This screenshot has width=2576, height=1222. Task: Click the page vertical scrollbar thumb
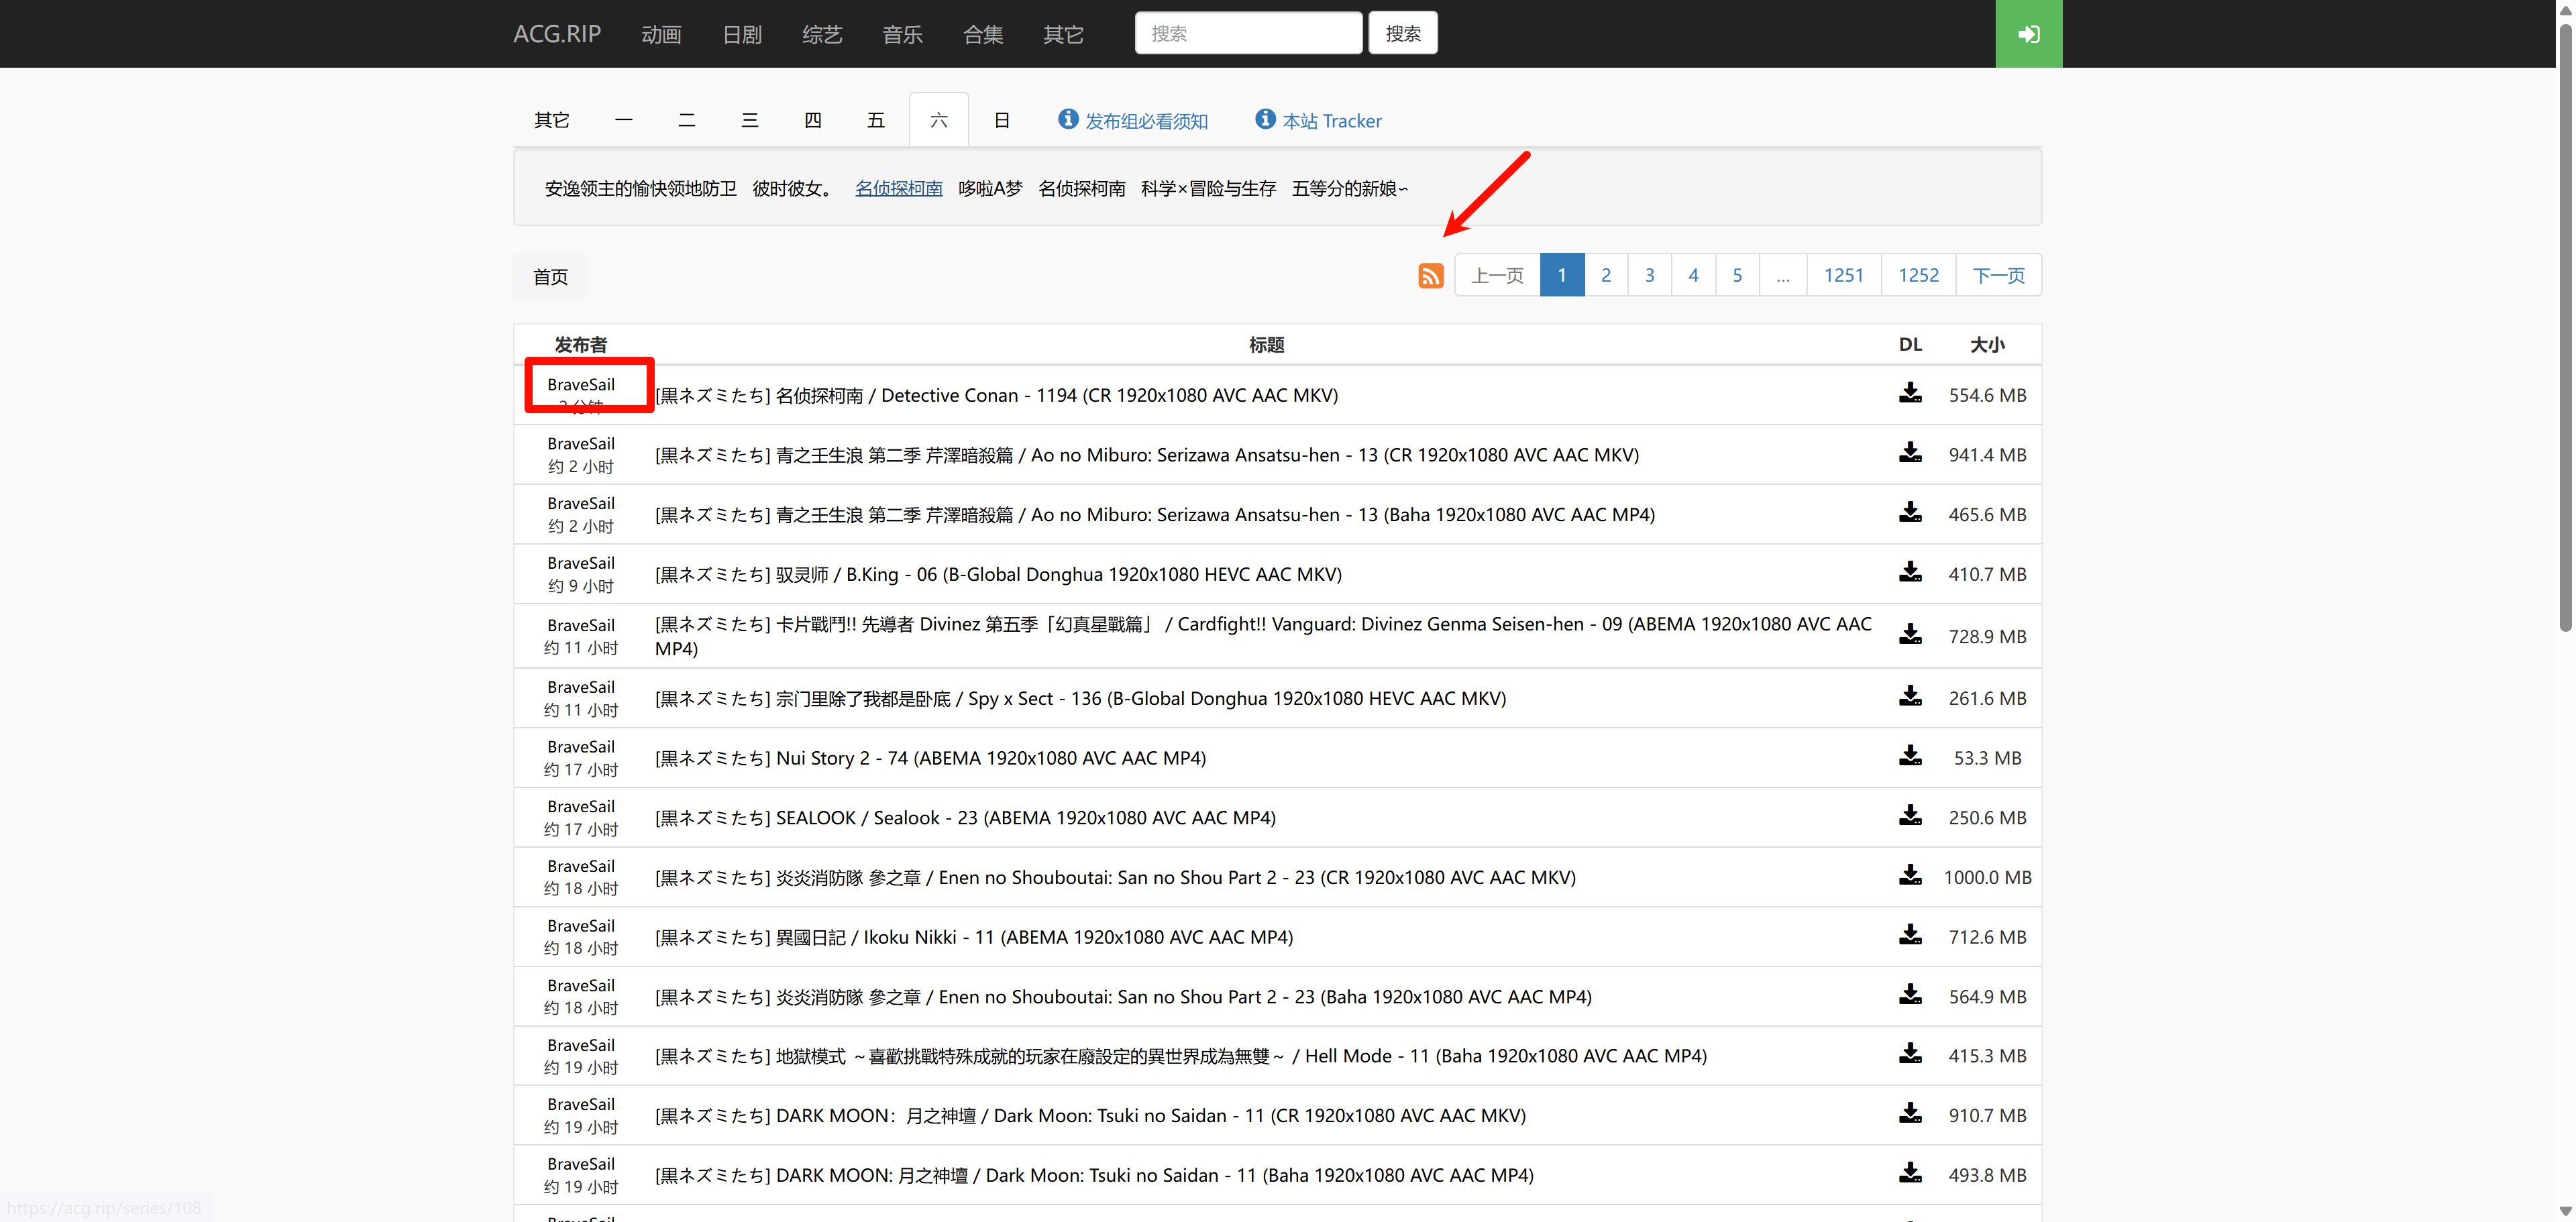(2565, 330)
